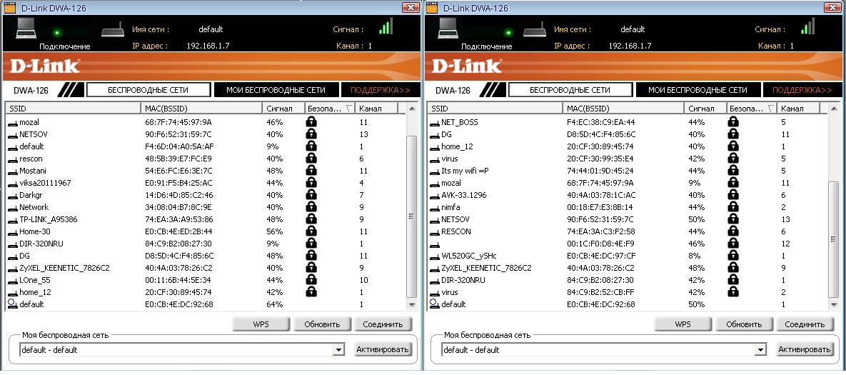Sort by SSID column in left window
Viewport: 846px width, 375px height.
click(x=73, y=109)
